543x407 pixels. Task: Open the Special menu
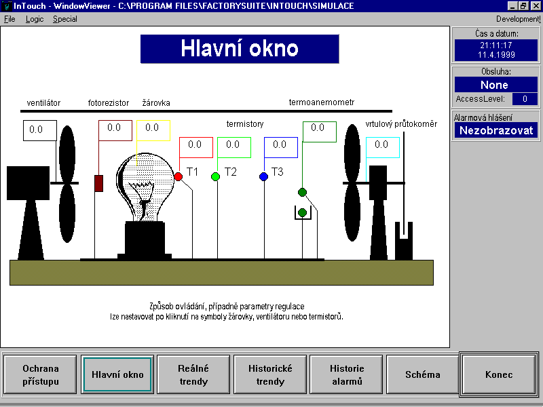coord(65,19)
